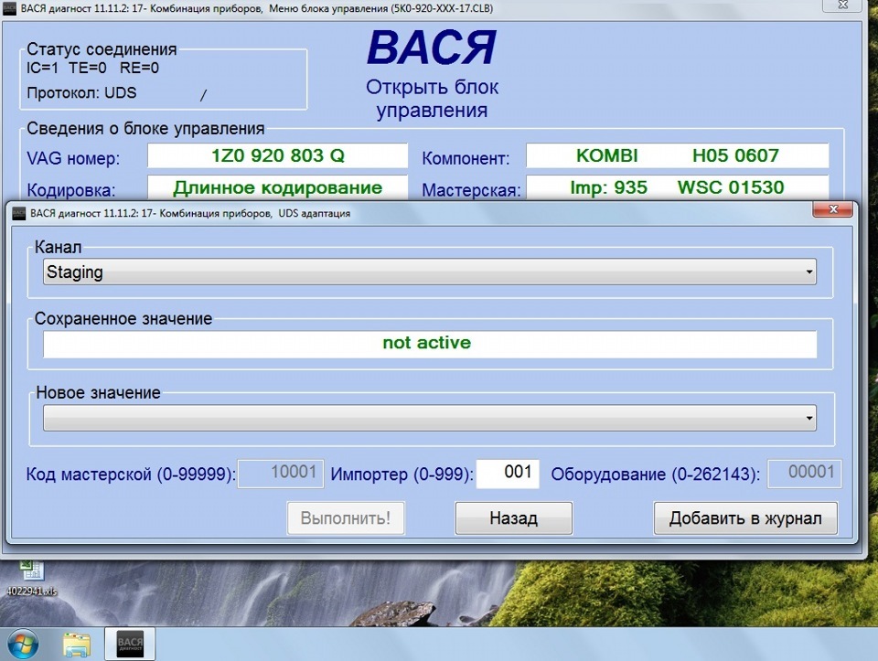Screen dimensions: 878x661
Task: Expand the Новое значение dropdown
Action: pos(430,418)
